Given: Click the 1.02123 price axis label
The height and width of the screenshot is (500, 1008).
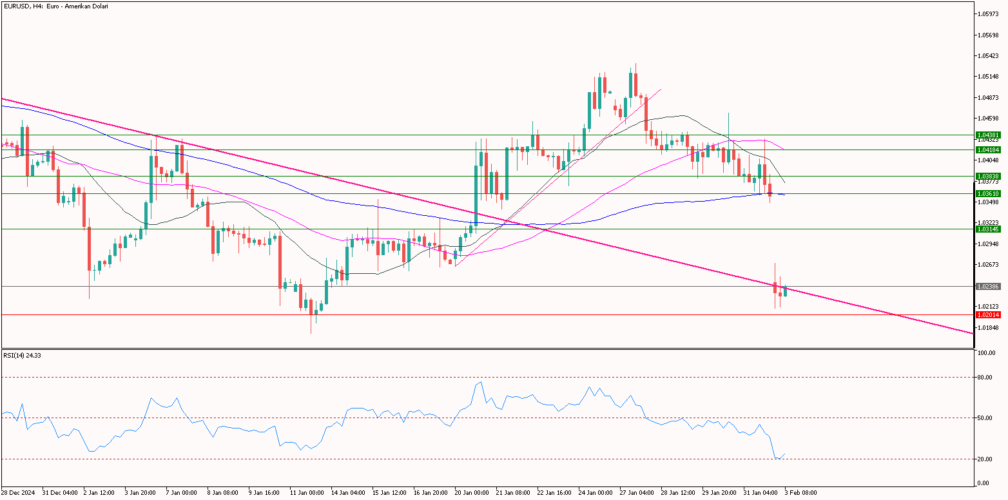Looking at the screenshot, I should click(988, 307).
